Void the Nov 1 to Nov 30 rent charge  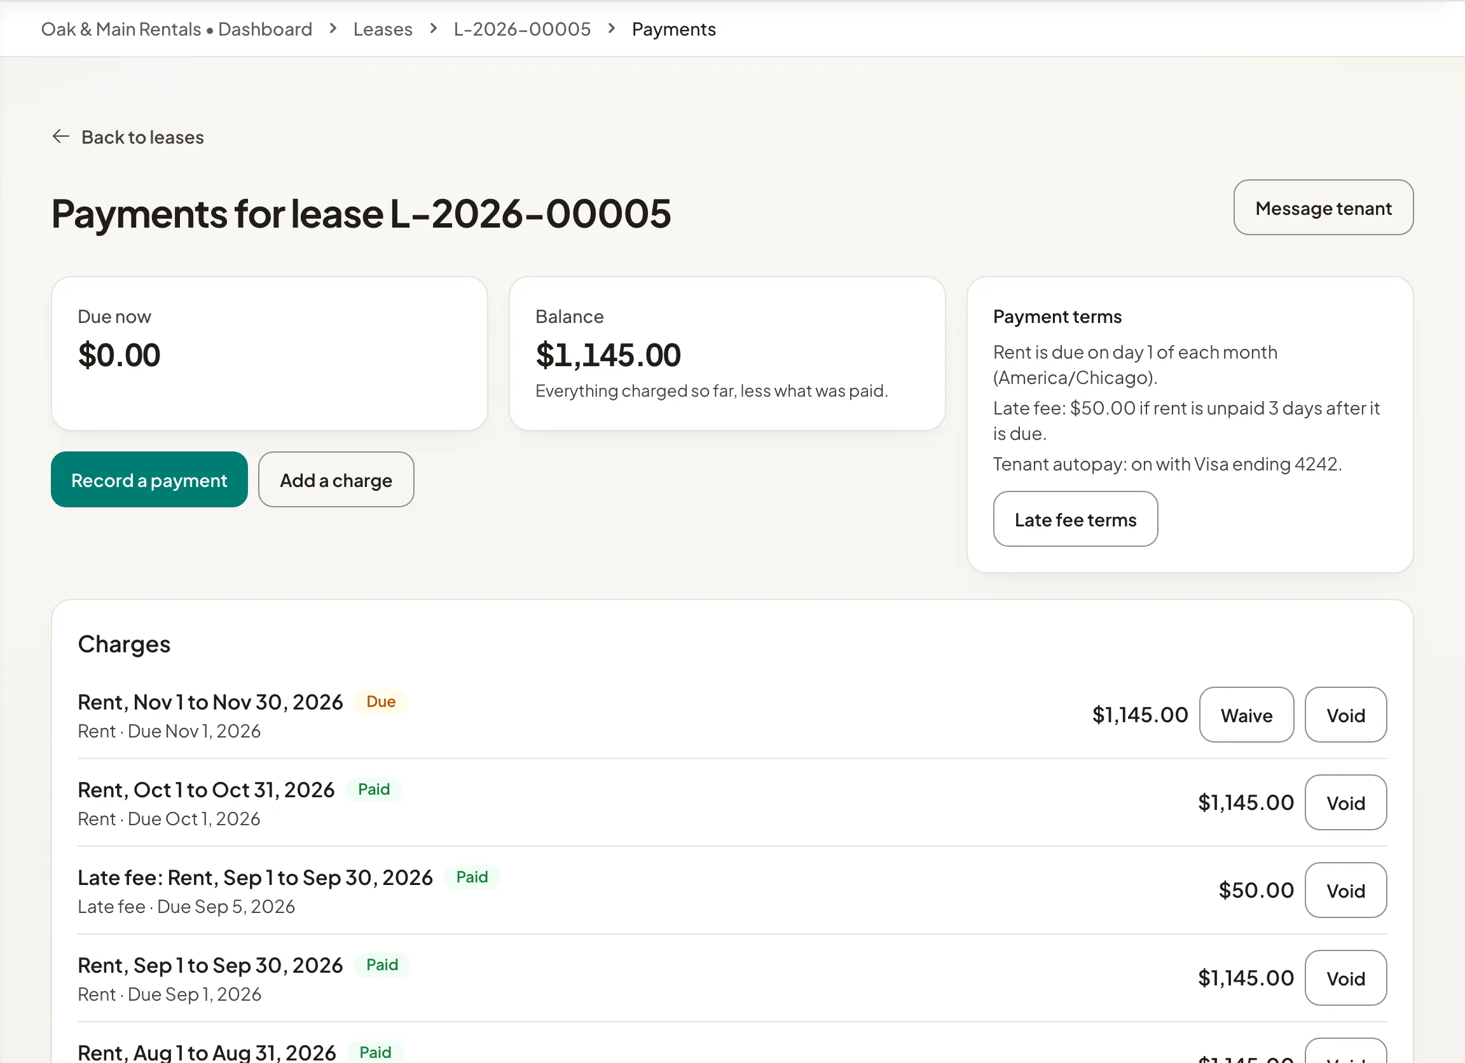tap(1345, 715)
